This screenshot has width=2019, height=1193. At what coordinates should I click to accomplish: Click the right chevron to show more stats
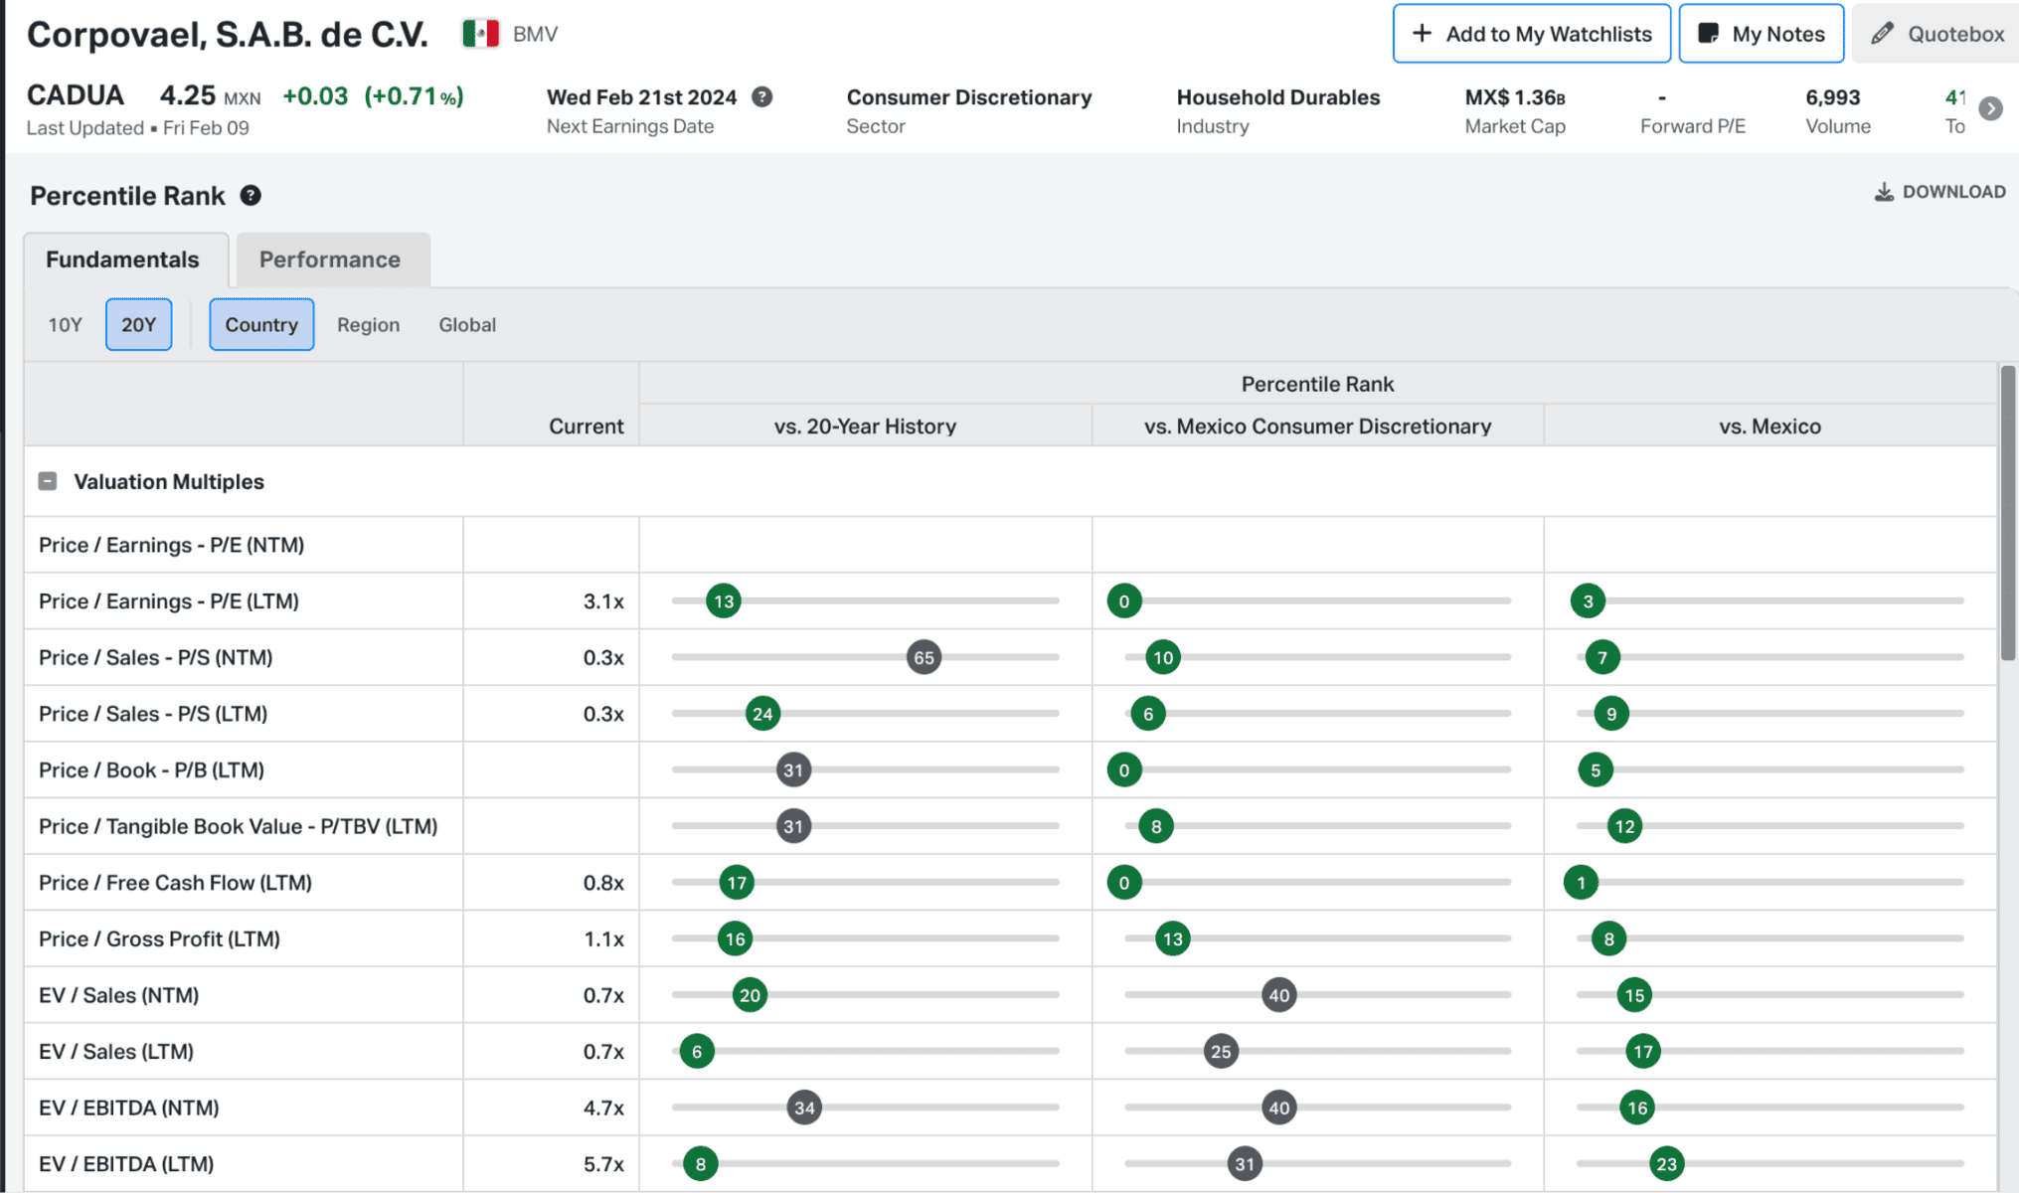1990,109
